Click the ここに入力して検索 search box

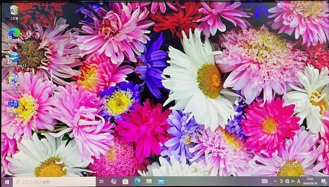pyautogui.click(x=54, y=182)
